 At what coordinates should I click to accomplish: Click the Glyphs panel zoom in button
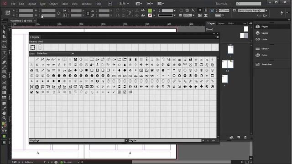point(214,141)
